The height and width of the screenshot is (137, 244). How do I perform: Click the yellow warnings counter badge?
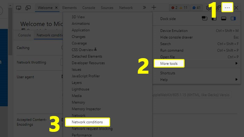coord(184,8)
